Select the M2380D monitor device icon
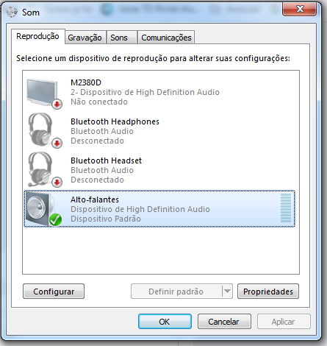 [43, 93]
